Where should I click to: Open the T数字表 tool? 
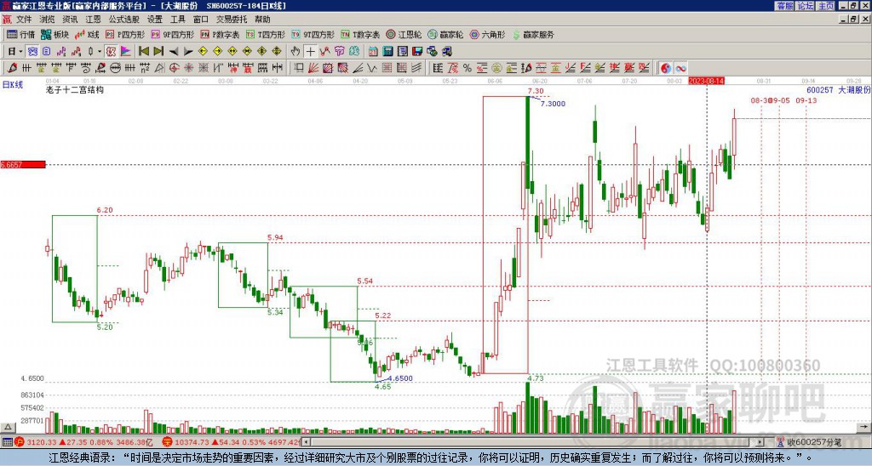360,34
